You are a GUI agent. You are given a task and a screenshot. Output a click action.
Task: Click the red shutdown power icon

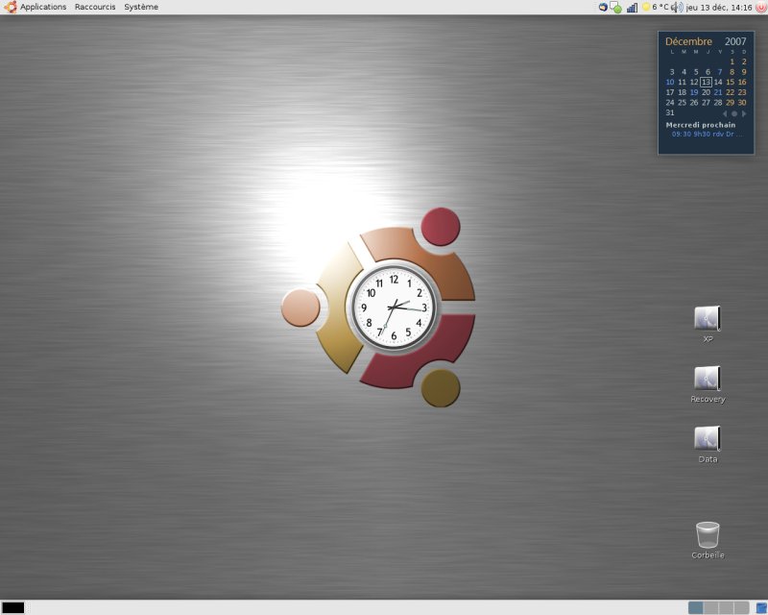point(761,7)
